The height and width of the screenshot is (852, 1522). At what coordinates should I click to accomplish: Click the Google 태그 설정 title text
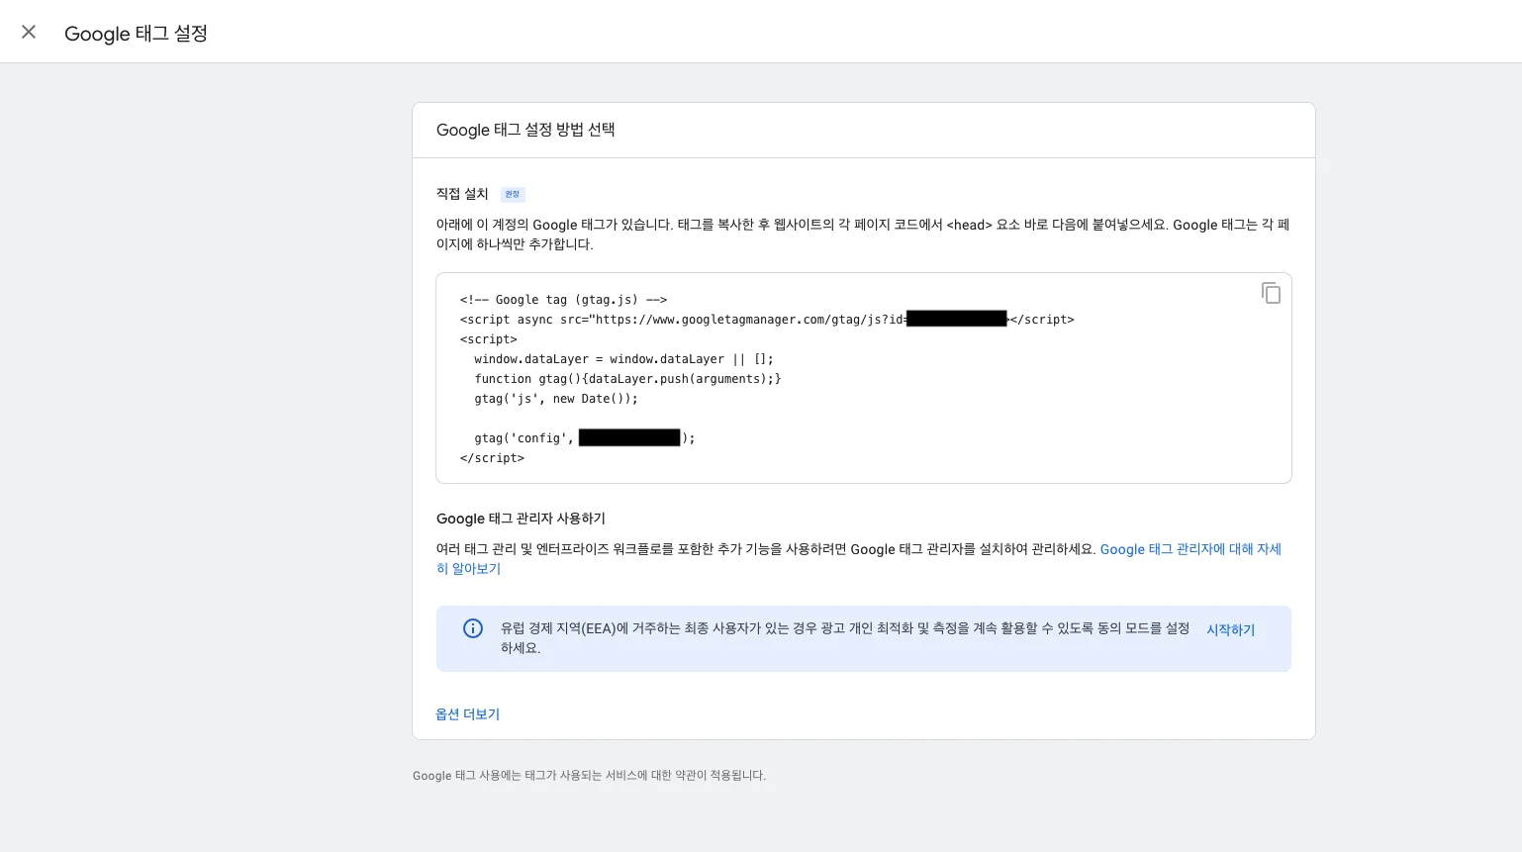[136, 33]
